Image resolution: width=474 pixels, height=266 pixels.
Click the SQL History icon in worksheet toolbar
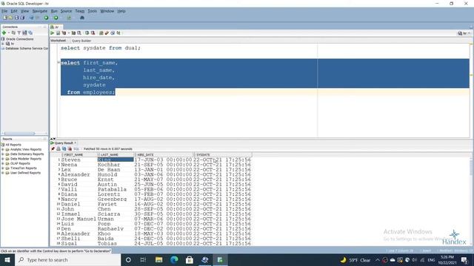pos(113,33)
